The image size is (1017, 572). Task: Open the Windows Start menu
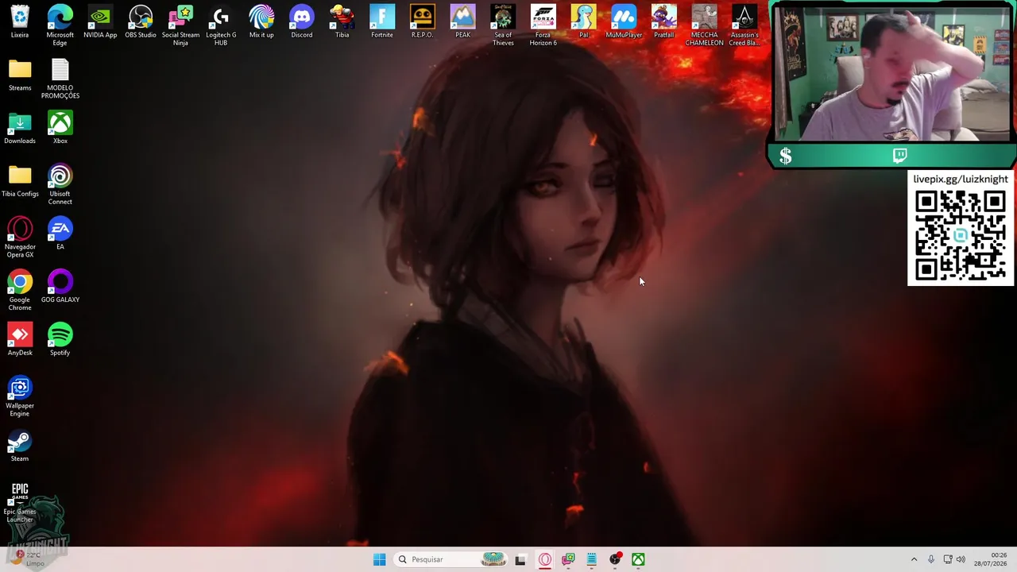(380, 559)
